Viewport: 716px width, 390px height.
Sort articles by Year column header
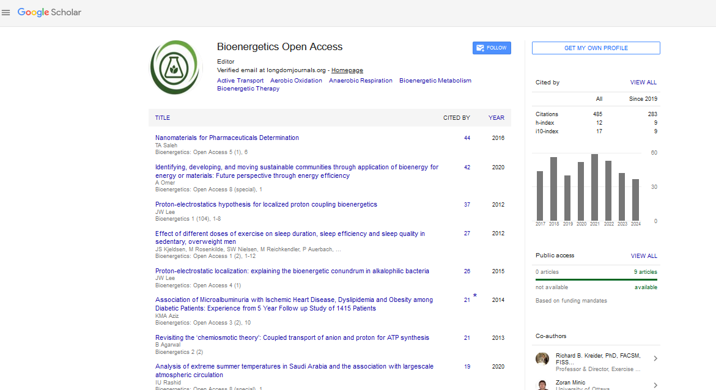[x=496, y=118]
